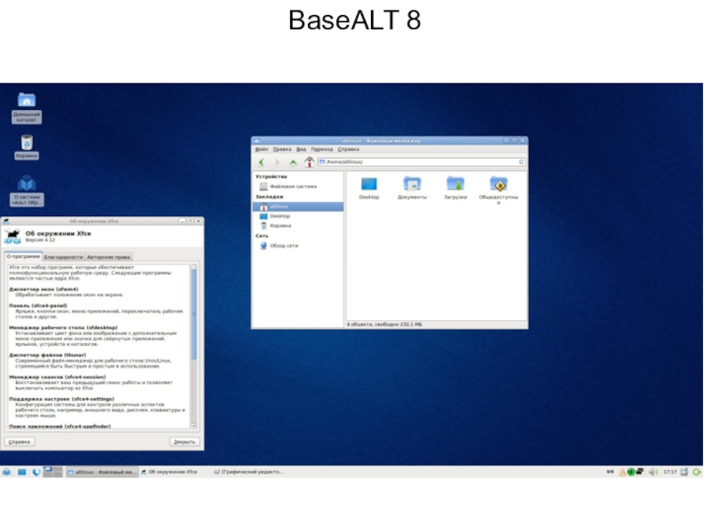Reload the /home/altlinux/ location
Image resolution: width=710 pixels, height=532 pixels.
pyautogui.click(x=521, y=162)
